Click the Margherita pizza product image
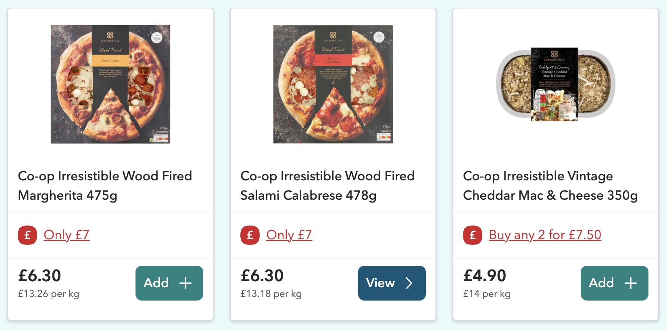Screen dimensions: 667x330 pos(110,84)
